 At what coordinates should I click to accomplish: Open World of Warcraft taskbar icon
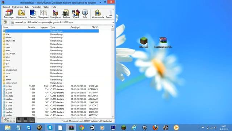pos(40,128)
